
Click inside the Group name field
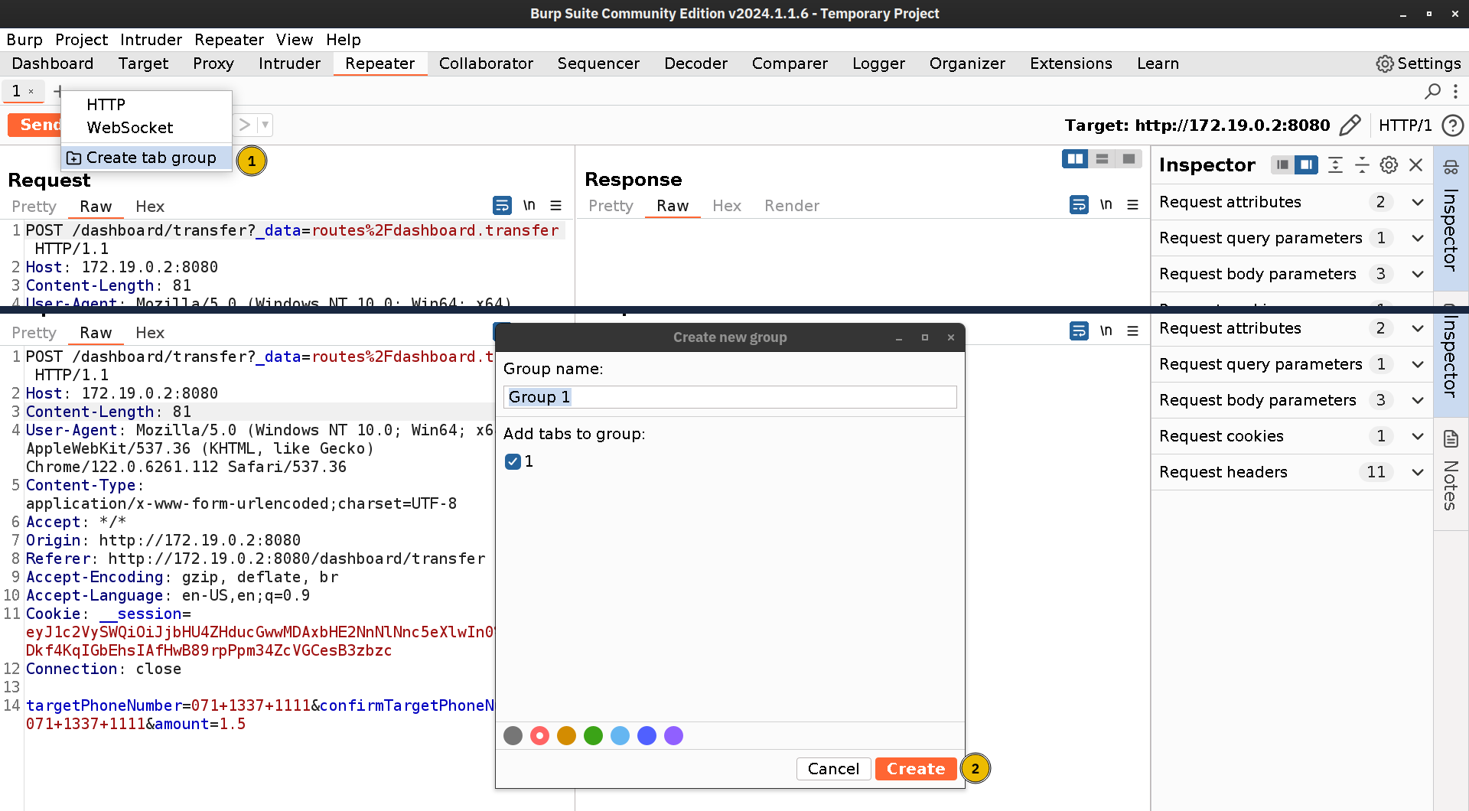[728, 396]
